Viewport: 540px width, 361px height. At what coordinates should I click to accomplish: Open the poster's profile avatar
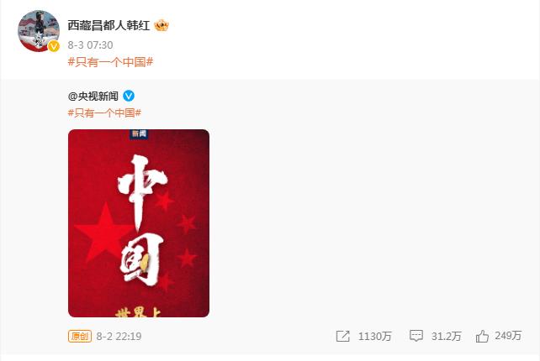(39, 31)
